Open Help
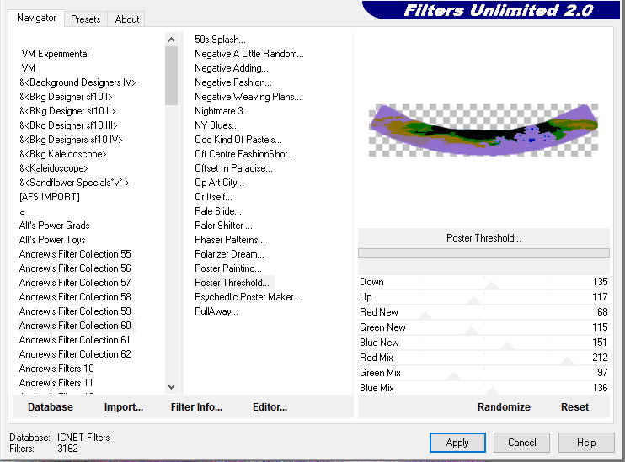Image resolution: width=625 pixels, height=462 pixels. (586, 443)
